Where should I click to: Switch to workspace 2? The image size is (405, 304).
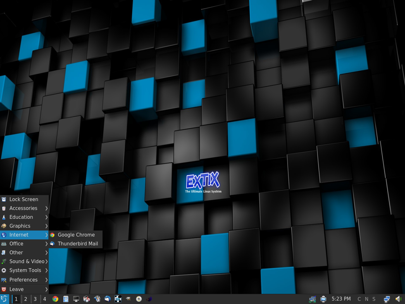tap(26, 299)
